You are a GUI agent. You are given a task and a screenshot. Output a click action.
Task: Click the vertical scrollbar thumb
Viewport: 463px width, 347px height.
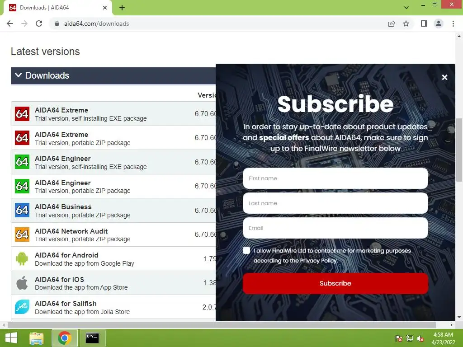pos(459,150)
